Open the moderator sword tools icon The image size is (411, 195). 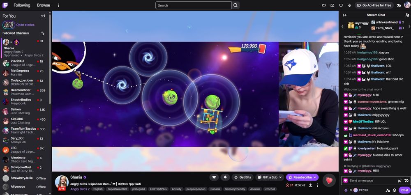pyautogui.click(x=388, y=190)
